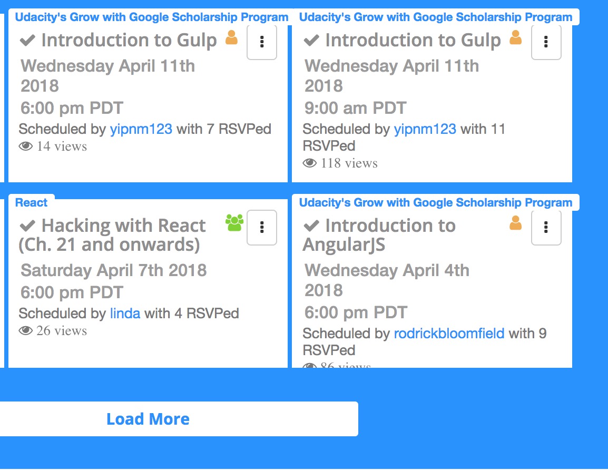Click the green group icon on Hacking with React

click(233, 224)
